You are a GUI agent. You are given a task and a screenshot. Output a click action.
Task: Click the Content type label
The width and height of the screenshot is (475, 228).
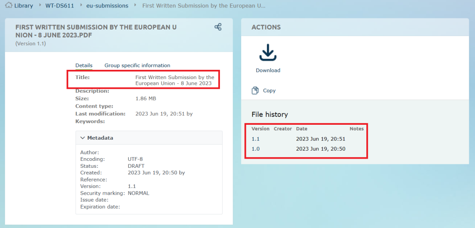94,106
